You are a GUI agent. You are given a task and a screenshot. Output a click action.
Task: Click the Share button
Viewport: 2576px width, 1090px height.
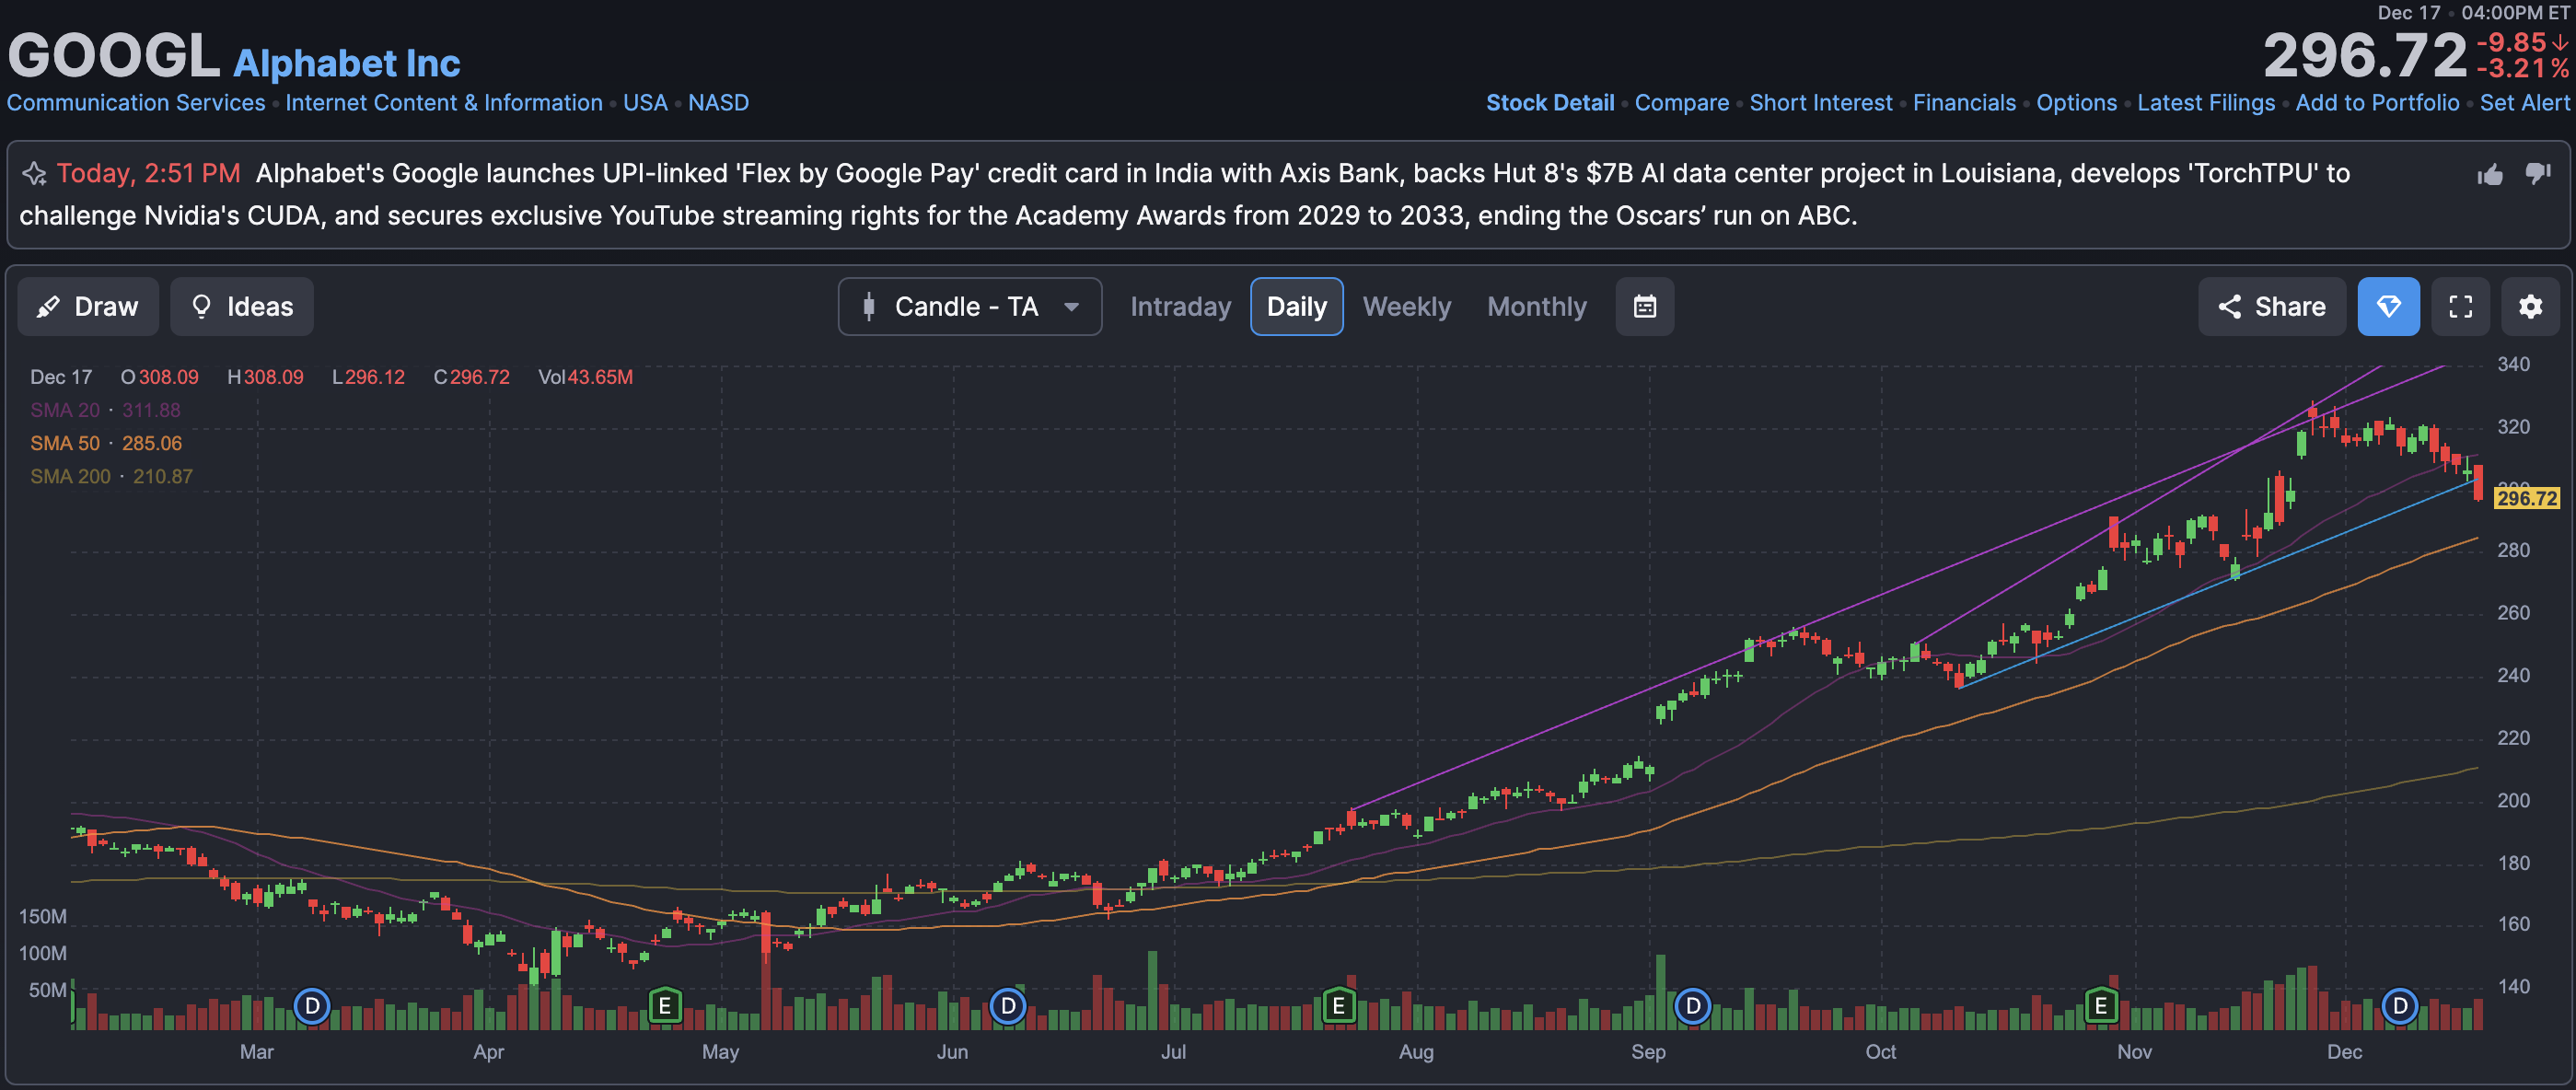(x=2271, y=306)
